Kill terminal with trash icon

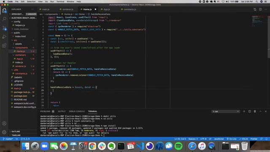255,111
